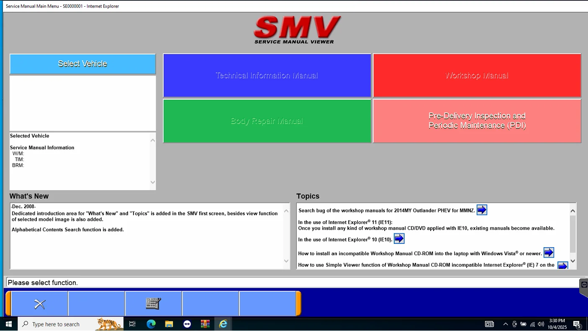Open TeamViewer from the taskbar

[187, 324]
